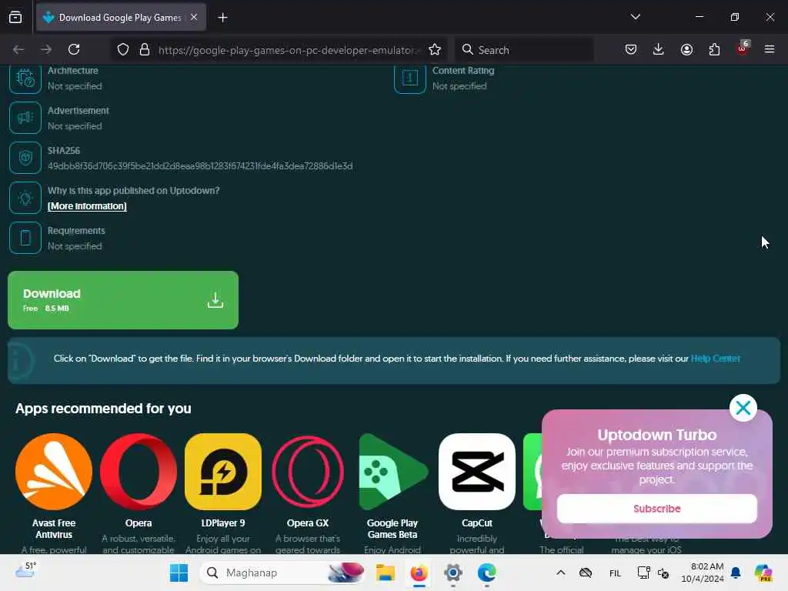Open Settings from the taskbar

pos(452,573)
